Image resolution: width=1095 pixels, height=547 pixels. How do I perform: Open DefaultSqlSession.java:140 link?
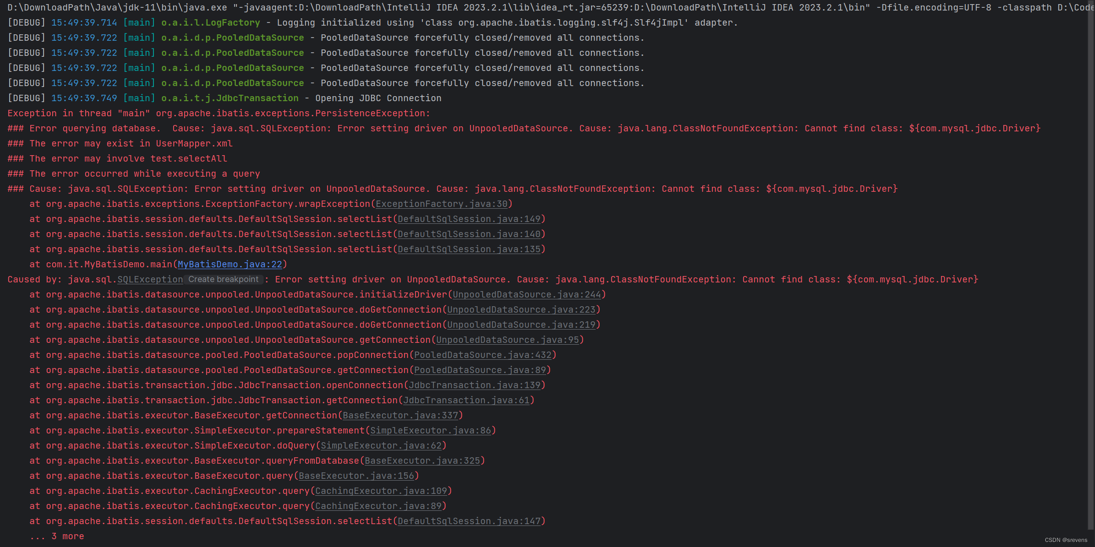pos(469,234)
